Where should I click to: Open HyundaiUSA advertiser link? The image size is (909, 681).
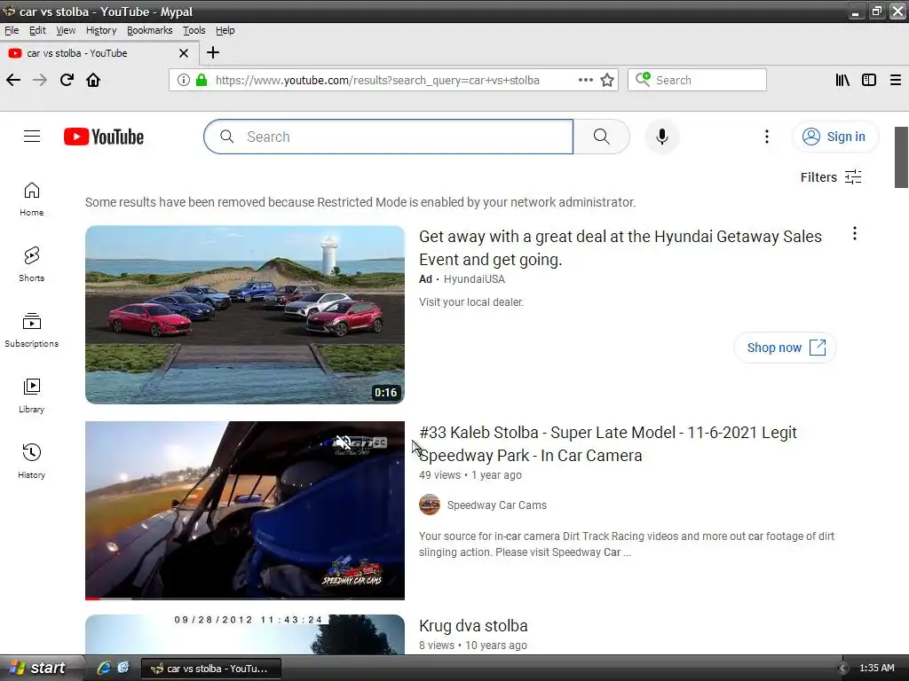[474, 279]
